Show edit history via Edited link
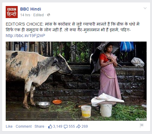Image resolution: width=152 pixels, height=134 pixels. tap(38, 15)
